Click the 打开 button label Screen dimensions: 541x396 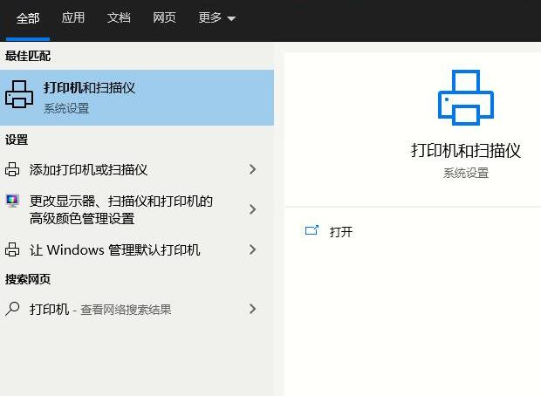coord(341,232)
